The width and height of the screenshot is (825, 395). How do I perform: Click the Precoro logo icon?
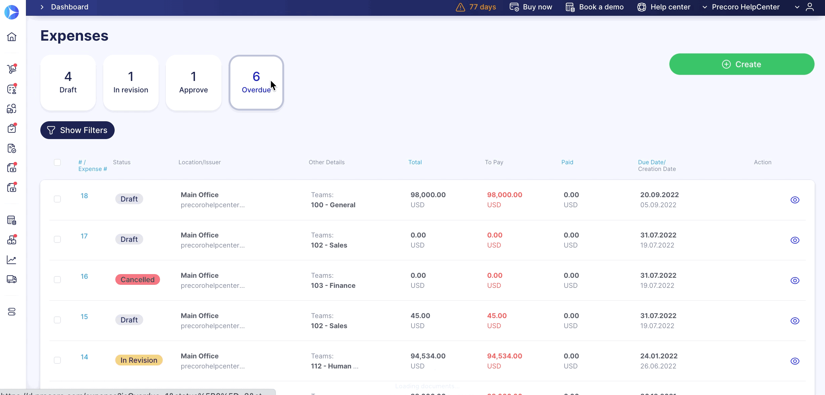tap(12, 12)
